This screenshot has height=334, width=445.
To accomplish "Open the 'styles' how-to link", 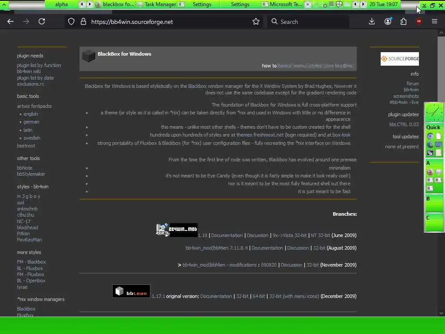I will 315,66.
